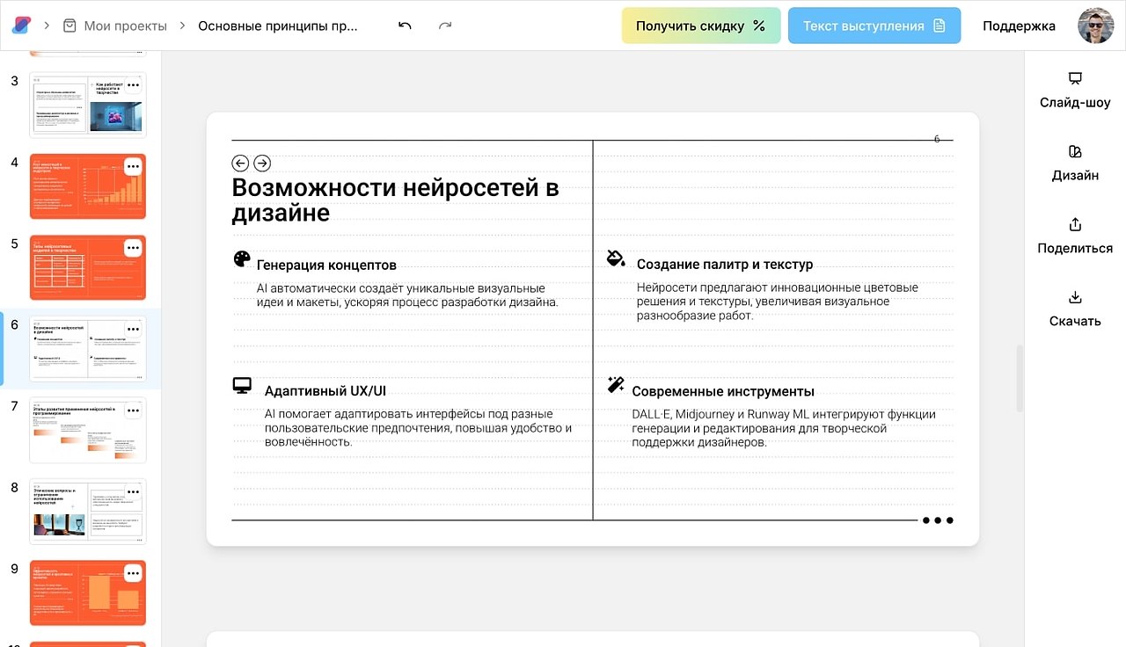Click the left arrow circle on slide

tap(240, 163)
